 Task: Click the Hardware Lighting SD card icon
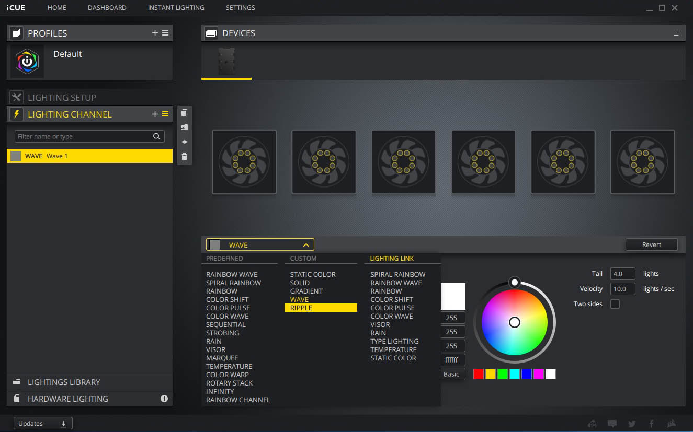coord(16,399)
